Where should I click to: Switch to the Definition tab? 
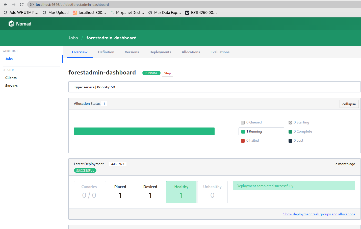tap(106, 52)
